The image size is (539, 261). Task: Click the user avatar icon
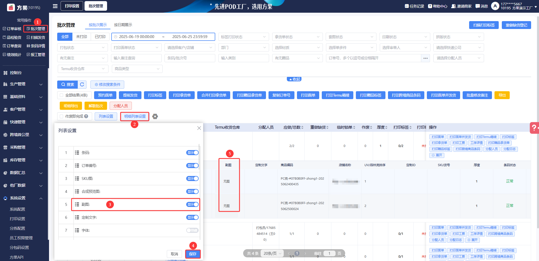pyautogui.click(x=495, y=6)
